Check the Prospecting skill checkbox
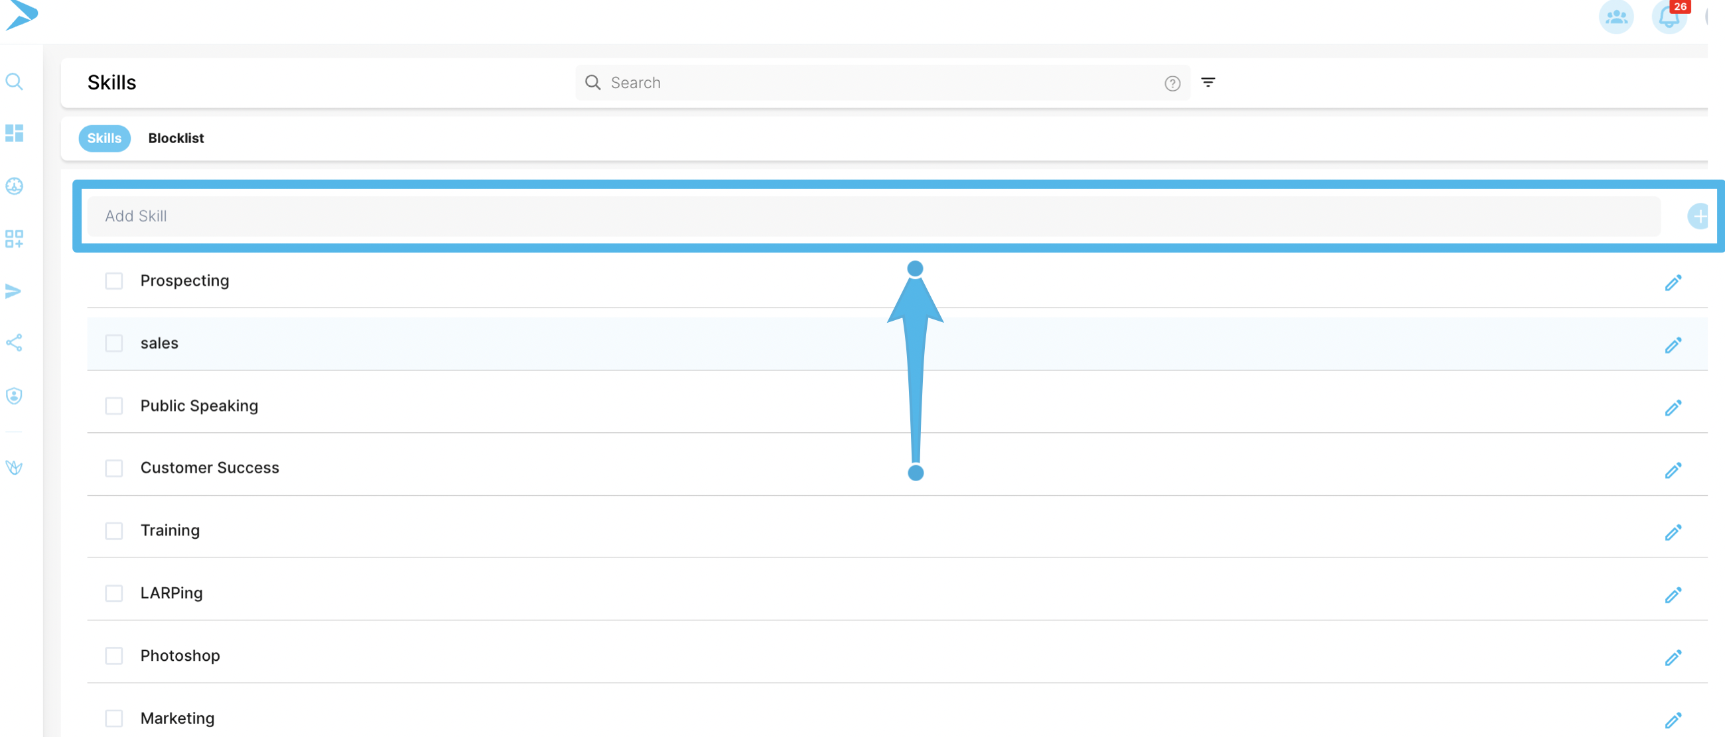The image size is (1725, 737). tap(114, 281)
